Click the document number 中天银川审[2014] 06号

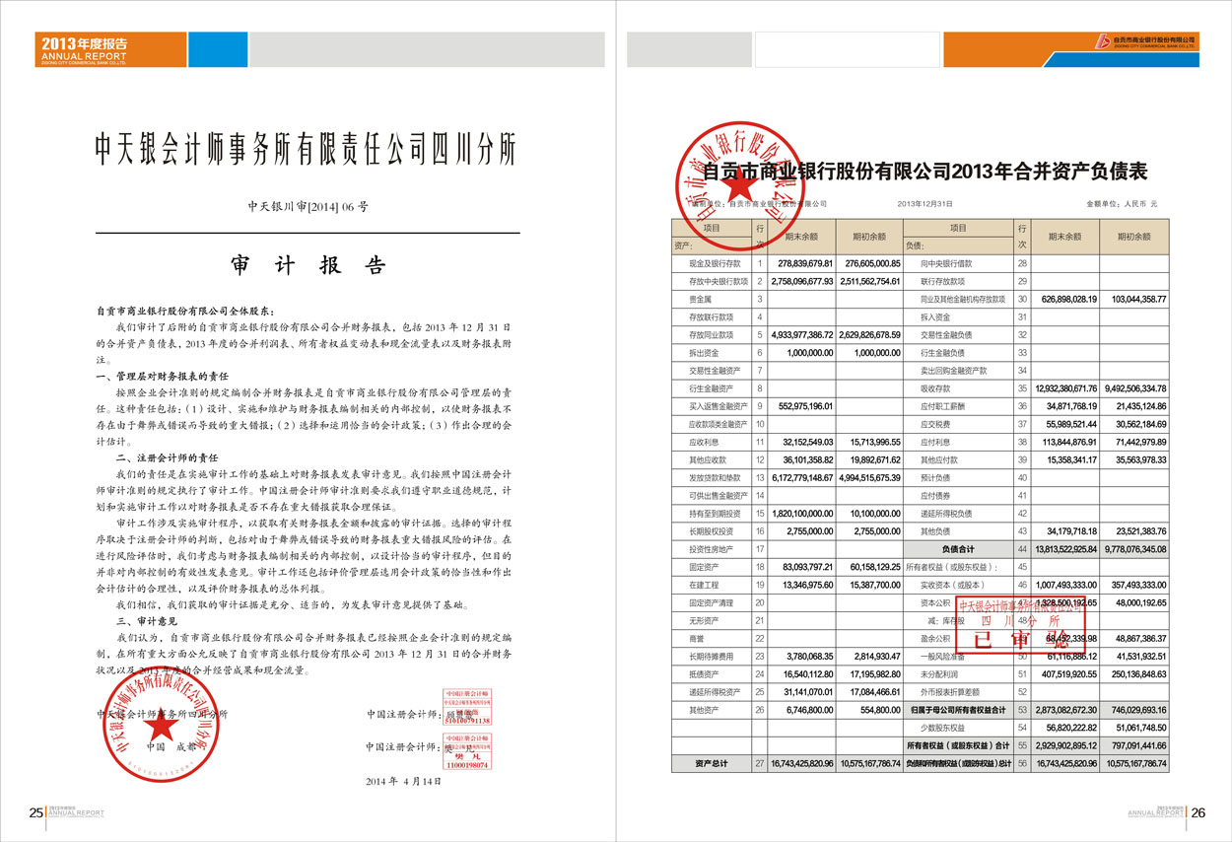coord(308,207)
